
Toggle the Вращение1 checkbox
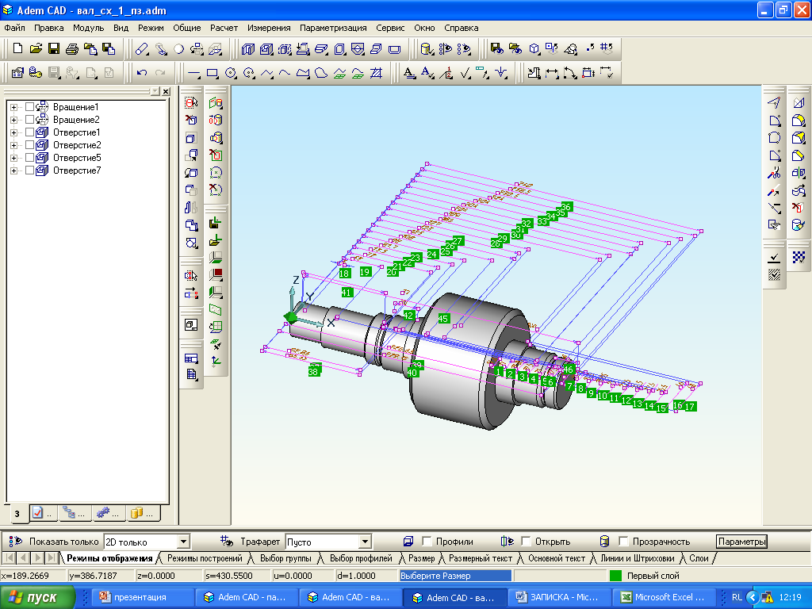(30, 107)
